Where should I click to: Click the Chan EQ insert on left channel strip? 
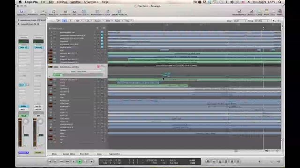coord(23,48)
